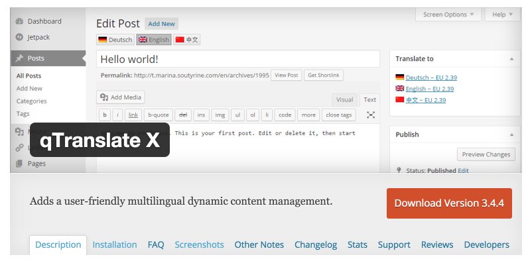Image resolution: width=530 pixels, height=263 pixels.
Task: Open Tags in the sidebar
Action: point(23,114)
